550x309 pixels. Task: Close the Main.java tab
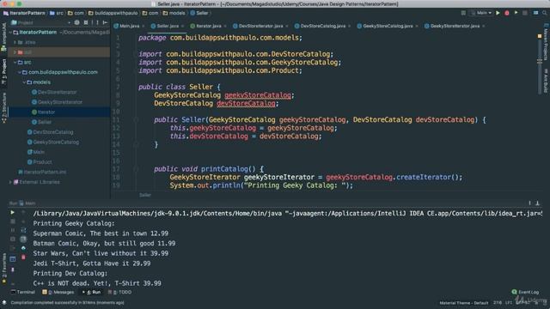[144, 27]
